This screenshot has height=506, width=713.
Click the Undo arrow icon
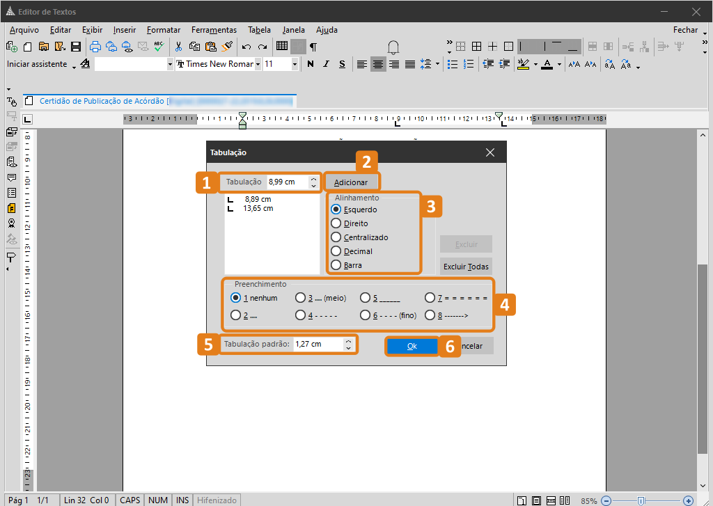(x=246, y=47)
